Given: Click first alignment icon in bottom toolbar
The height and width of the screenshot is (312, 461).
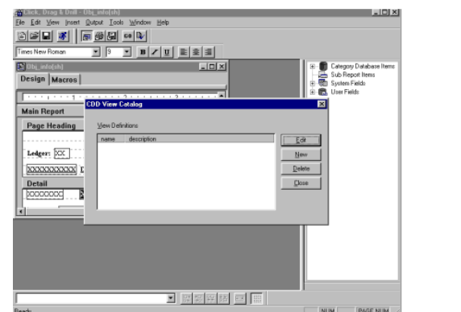Looking at the screenshot, I should point(186,298).
